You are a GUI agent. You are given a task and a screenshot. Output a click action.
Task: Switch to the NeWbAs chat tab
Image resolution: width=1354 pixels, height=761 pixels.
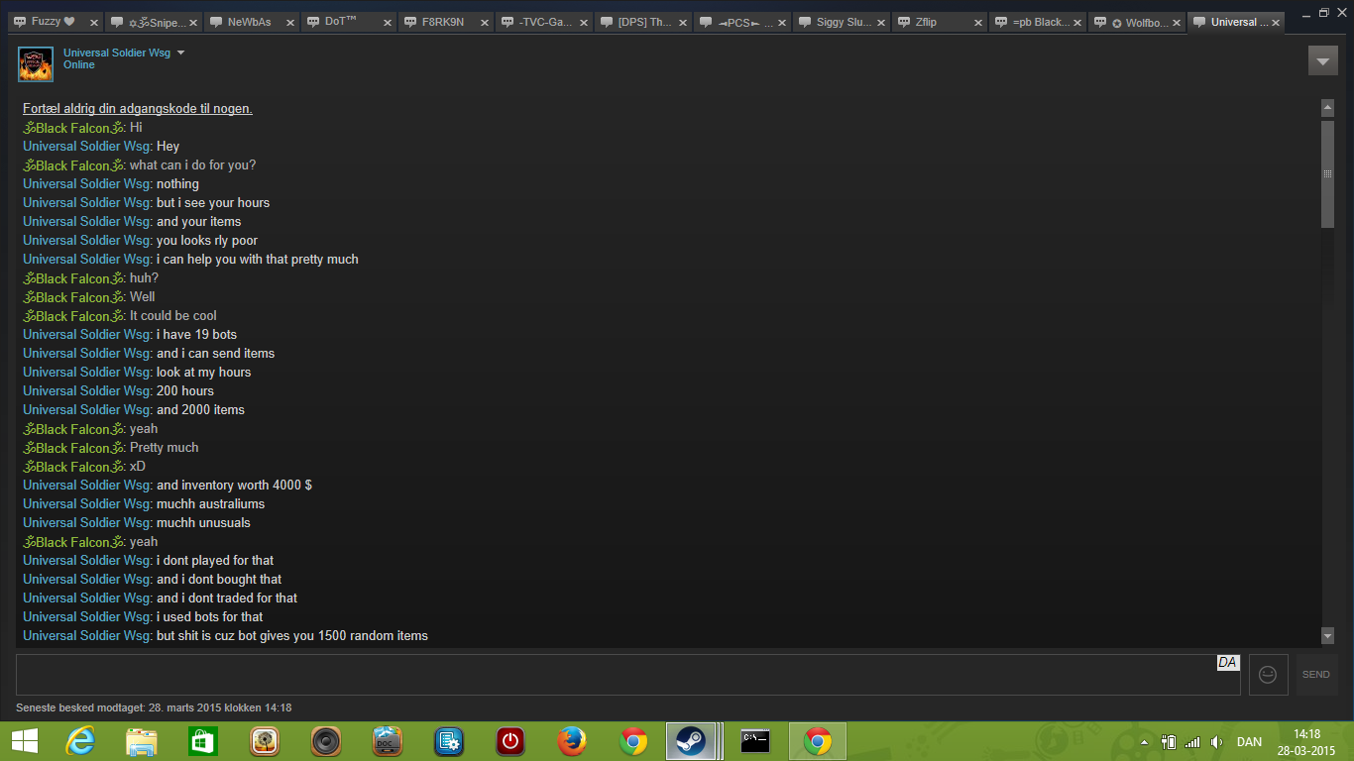[248, 22]
